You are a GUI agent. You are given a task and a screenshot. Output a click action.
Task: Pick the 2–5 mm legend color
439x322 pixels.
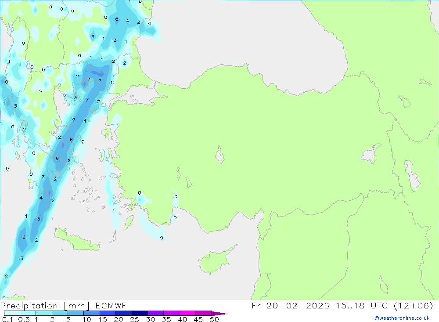[60, 313]
